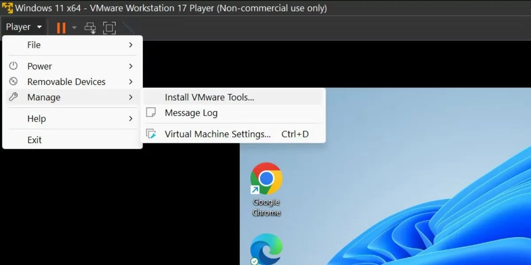Choose Exit from the Player menu

35,140
